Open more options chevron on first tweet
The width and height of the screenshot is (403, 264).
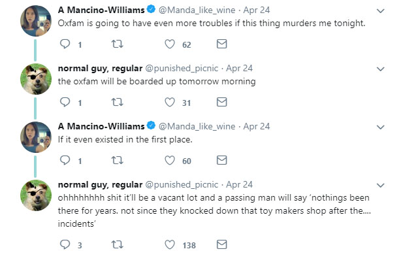[x=381, y=11]
